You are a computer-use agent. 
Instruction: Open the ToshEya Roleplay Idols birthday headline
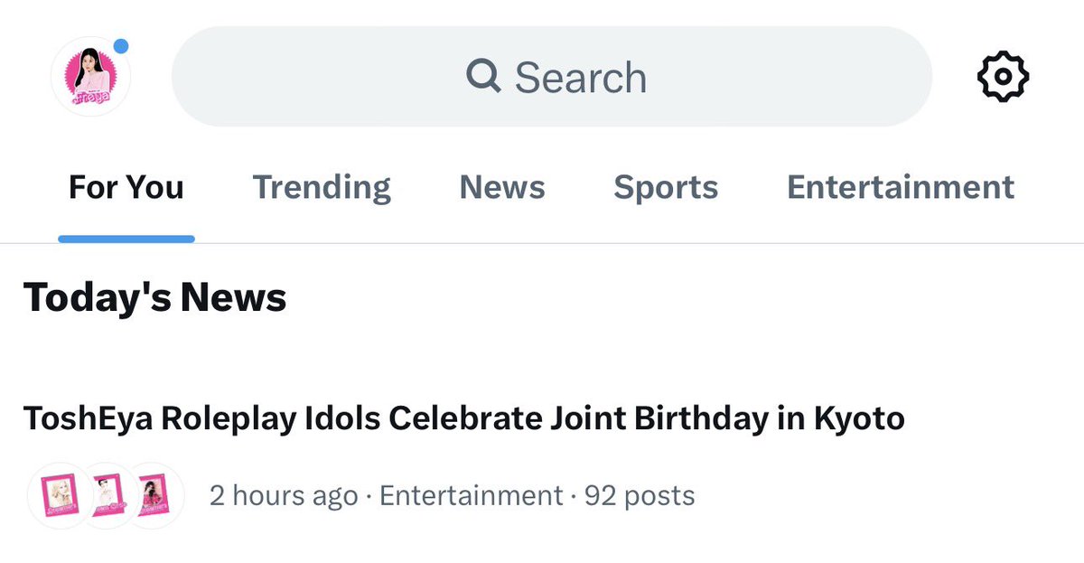(x=464, y=419)
